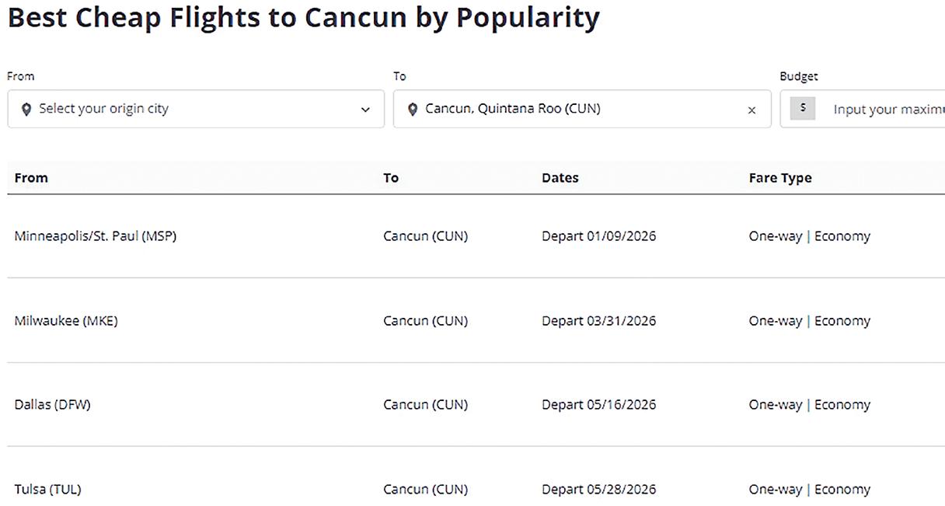Image resolution: width=945 pixels, height=506 pixels.
Task: Click the To column header
Action: (x=391, y=178)
